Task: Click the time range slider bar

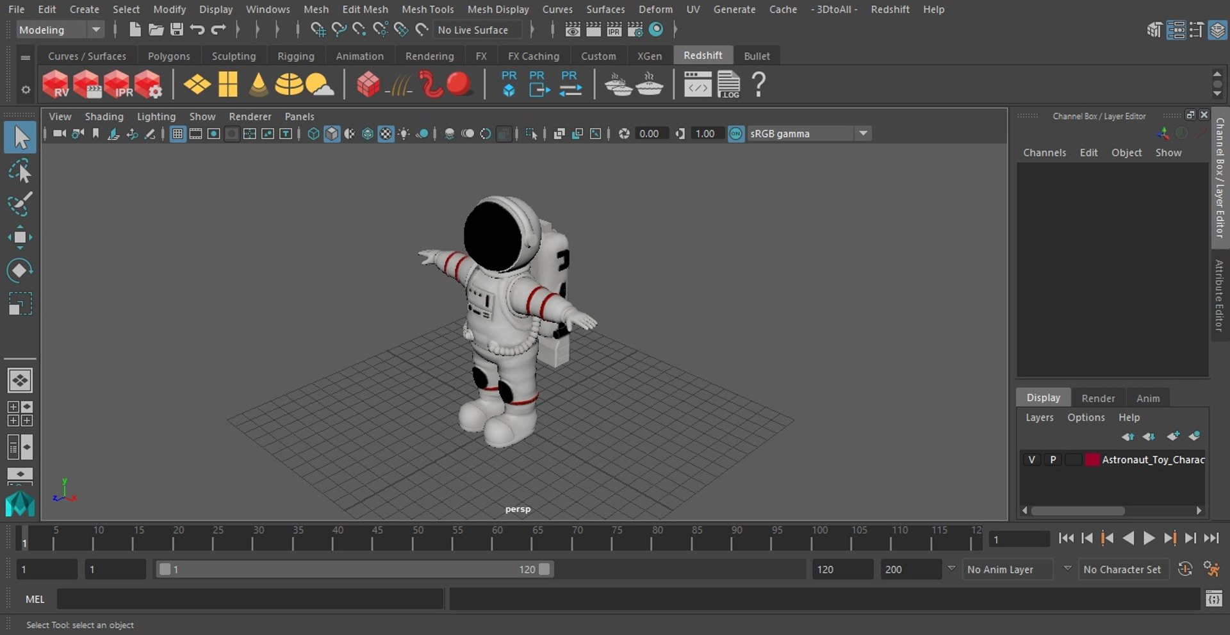Action: point(354,569)
